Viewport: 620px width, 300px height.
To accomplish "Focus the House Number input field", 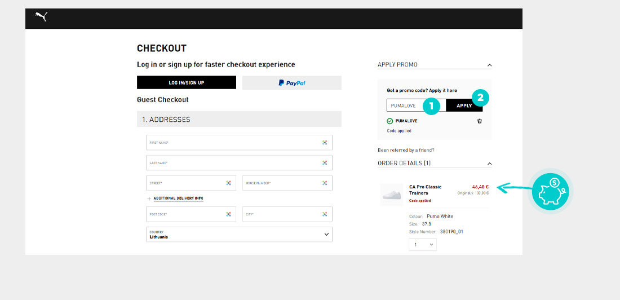I will (x=287, y=183).
